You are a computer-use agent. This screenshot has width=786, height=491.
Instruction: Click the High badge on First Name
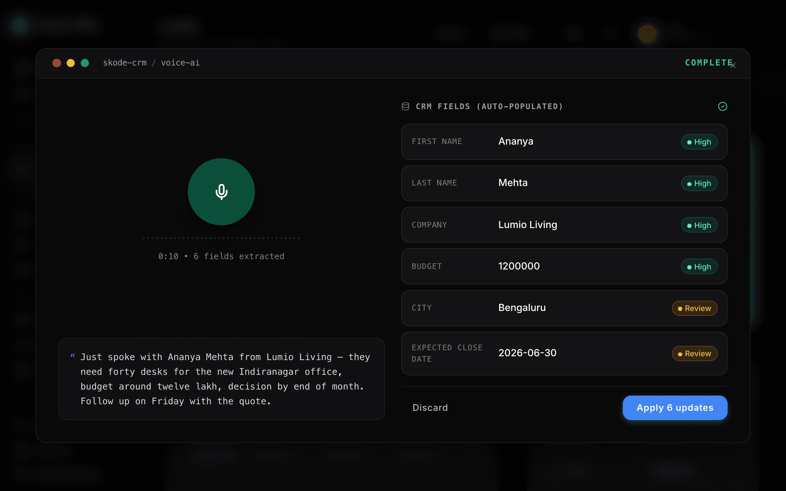tap(699, 142)
